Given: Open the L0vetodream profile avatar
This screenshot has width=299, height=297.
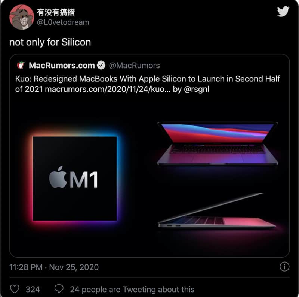Looking at the screenshot, I should coord(22,17).
